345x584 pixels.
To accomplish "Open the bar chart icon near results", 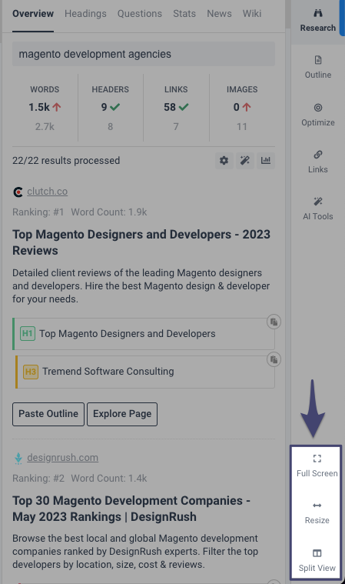I will click(266, 161).
